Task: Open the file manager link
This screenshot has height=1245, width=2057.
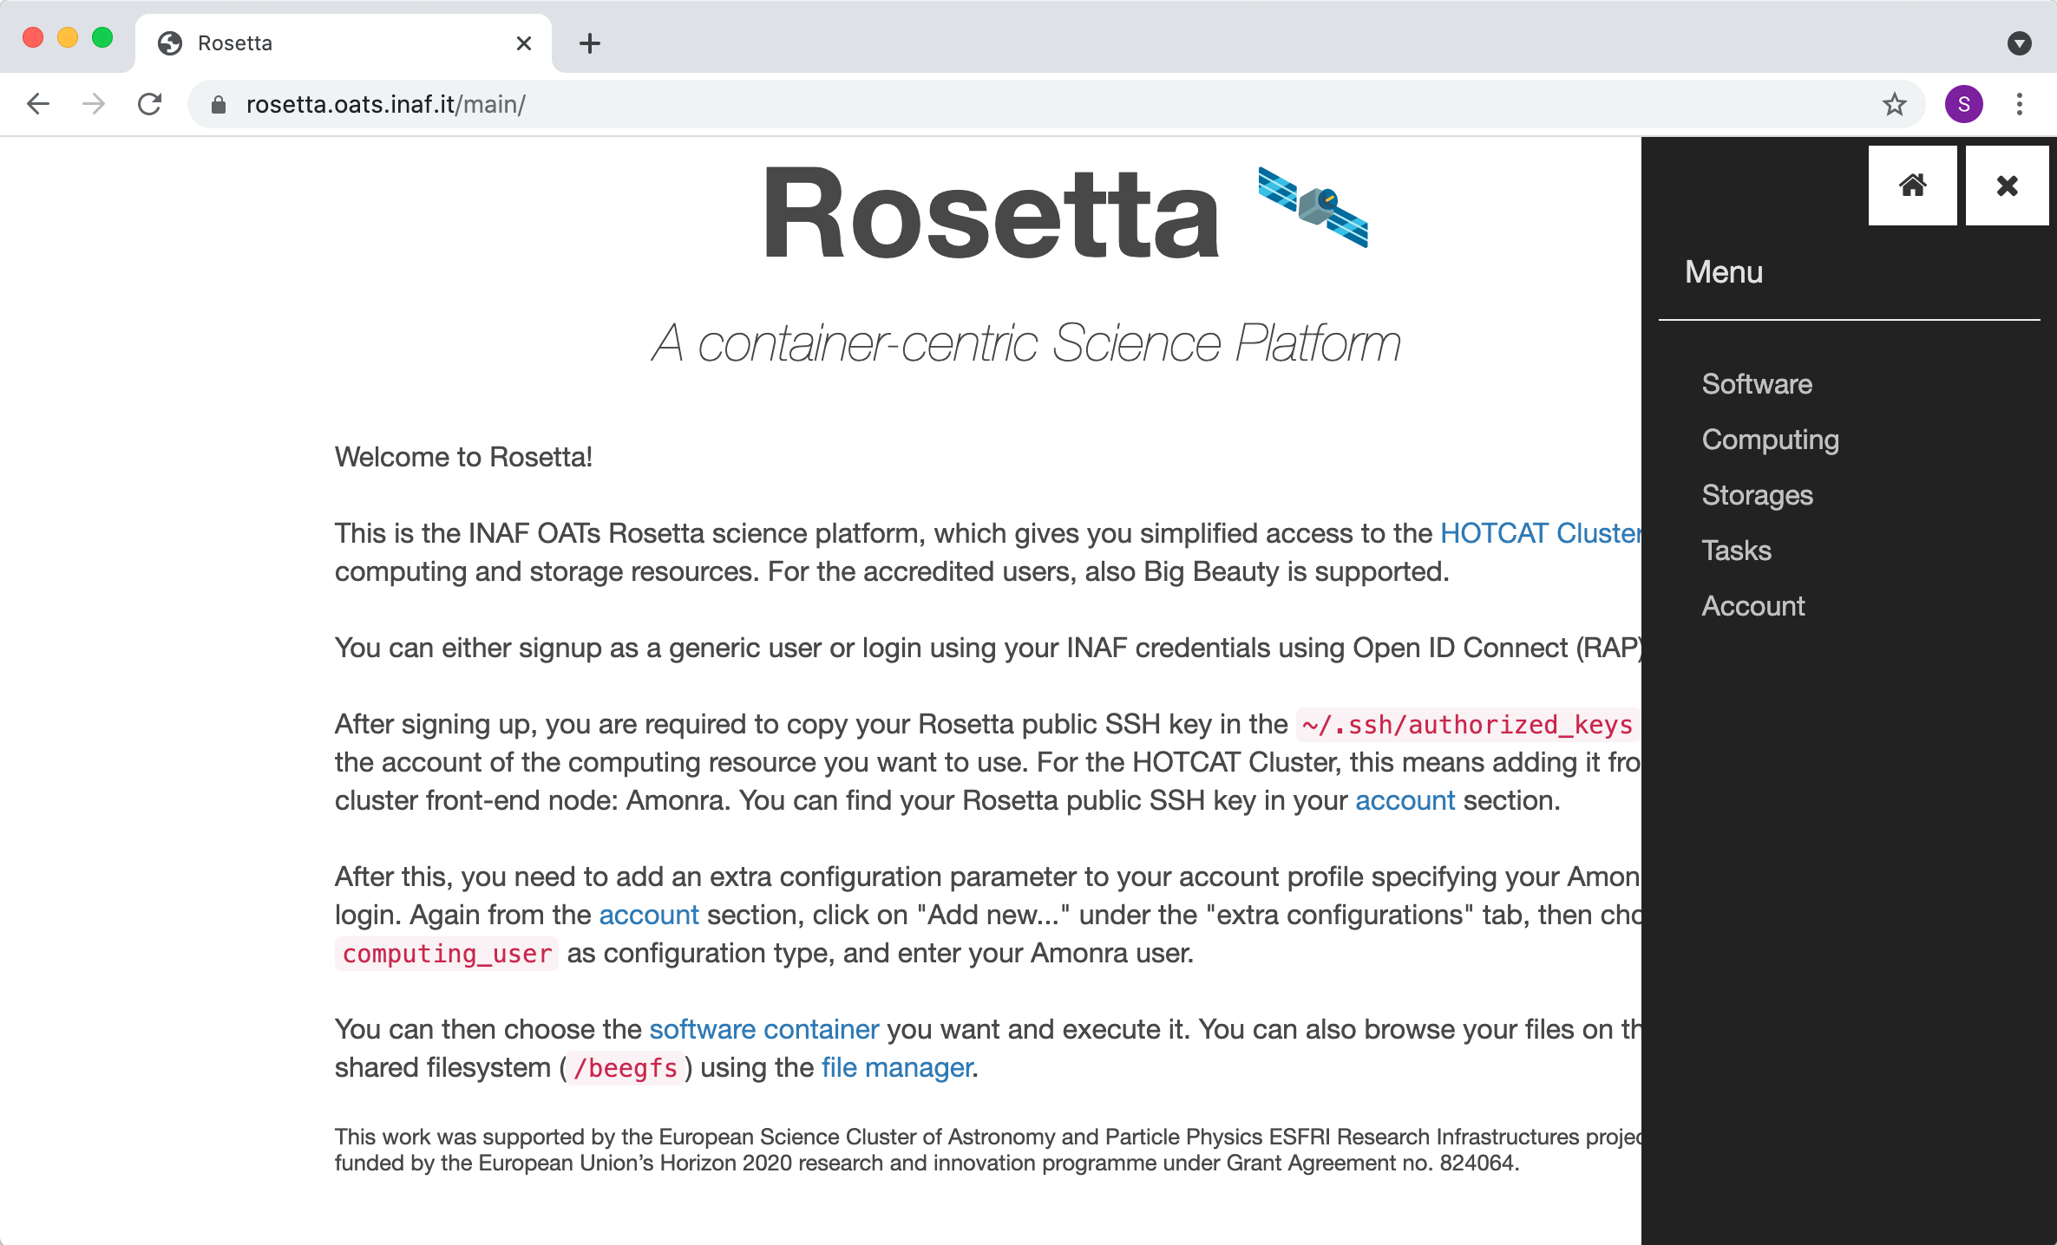Action: click(897, 1067)
